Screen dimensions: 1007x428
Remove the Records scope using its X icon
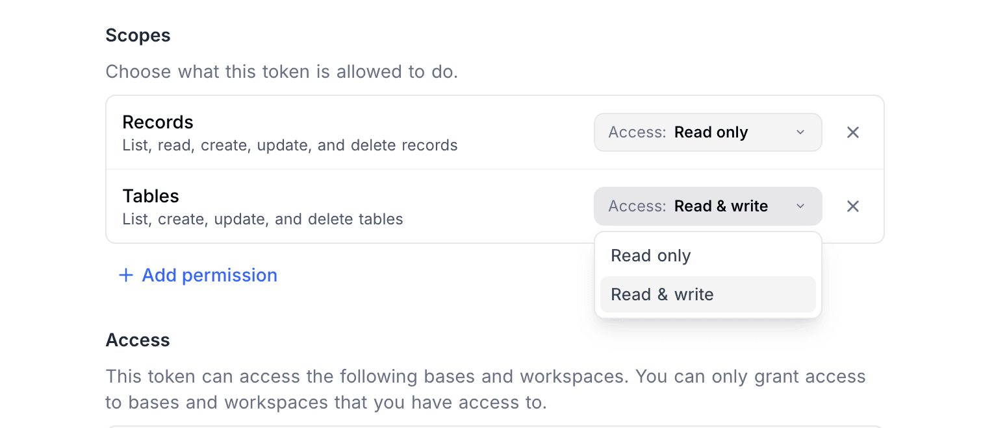852,132
